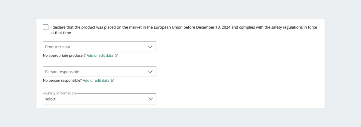Click the "No person responsible?" hint text
361x127 pixels.
[62, 81]
